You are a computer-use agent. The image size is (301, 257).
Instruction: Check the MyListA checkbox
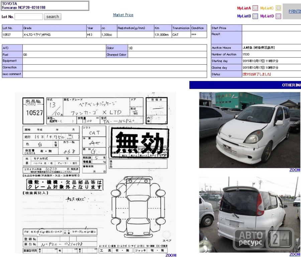255,8
